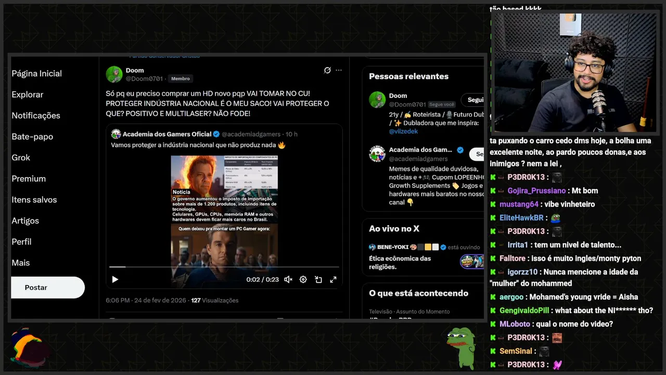This screenshot has width=666, height=375.
Task: Open the @academiadgamers handle in quoted tweet
Action: (x=251, y=134)
